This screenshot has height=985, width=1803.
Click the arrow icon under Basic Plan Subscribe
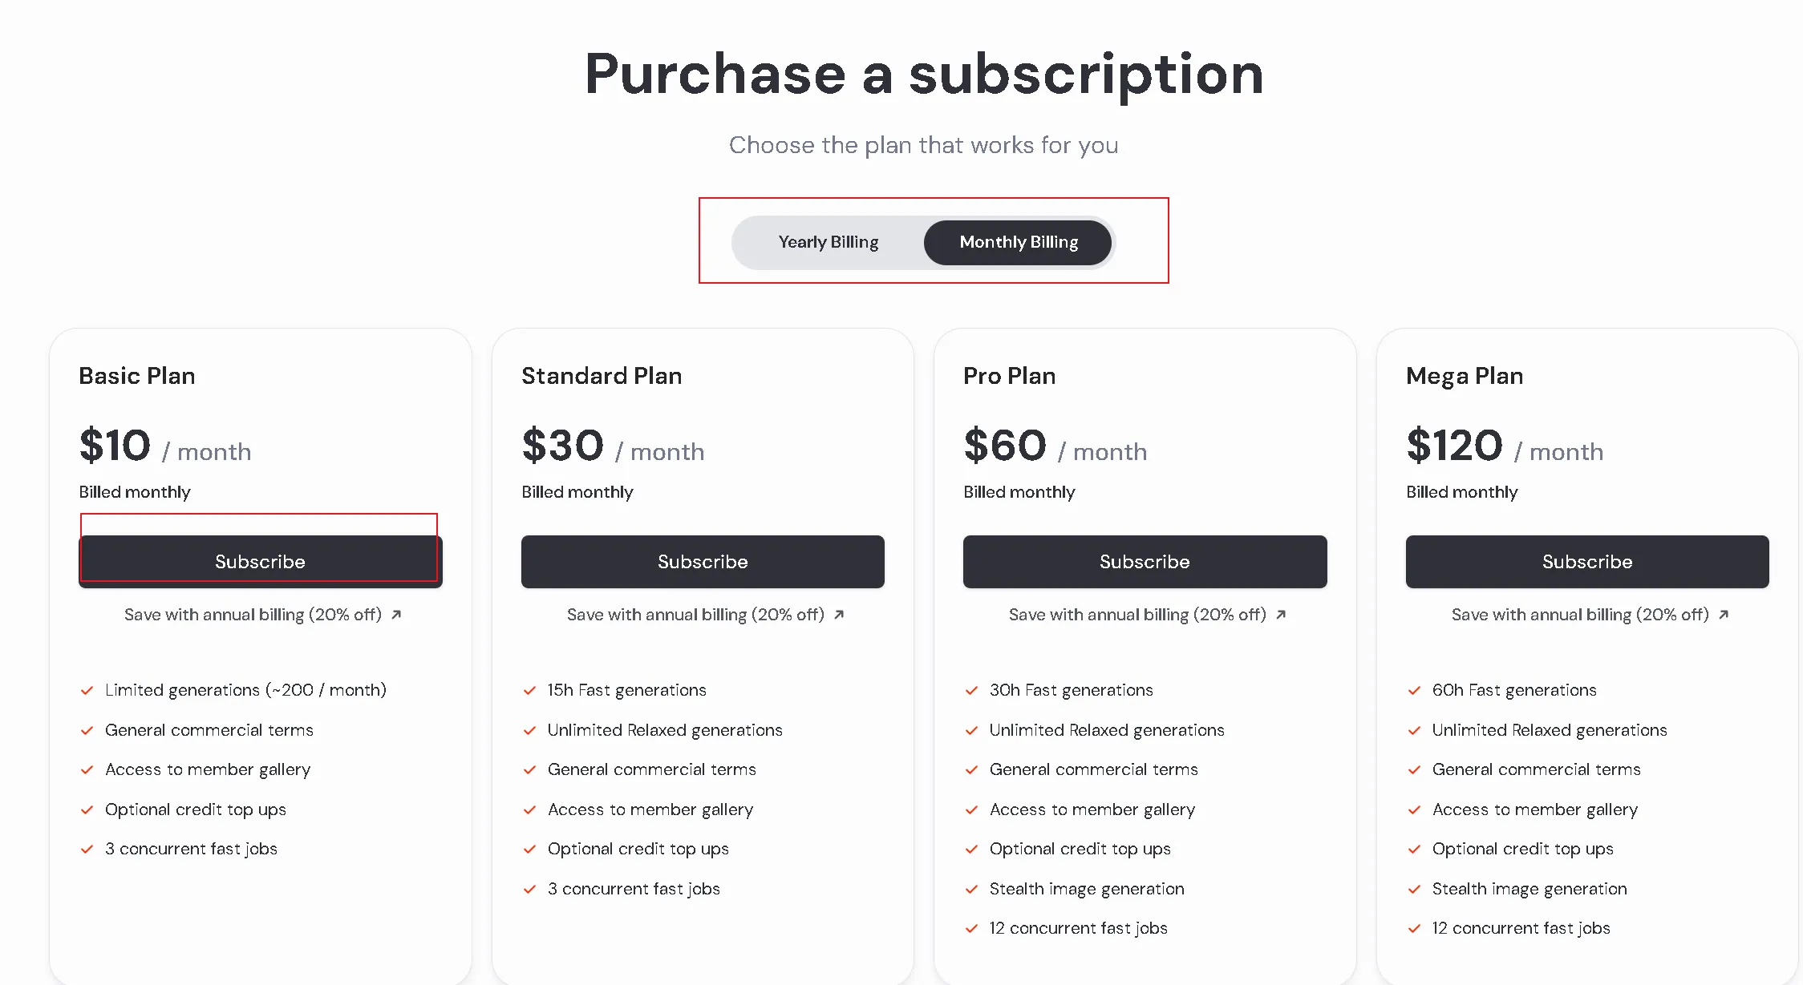pyautogui.click(x=396, y=615)
